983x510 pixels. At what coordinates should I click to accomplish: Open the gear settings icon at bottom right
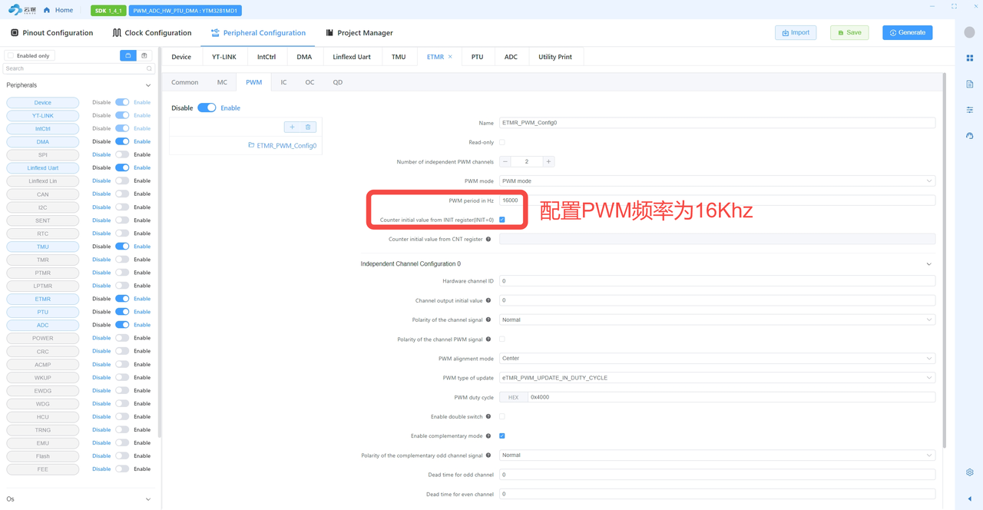[969, 472]
